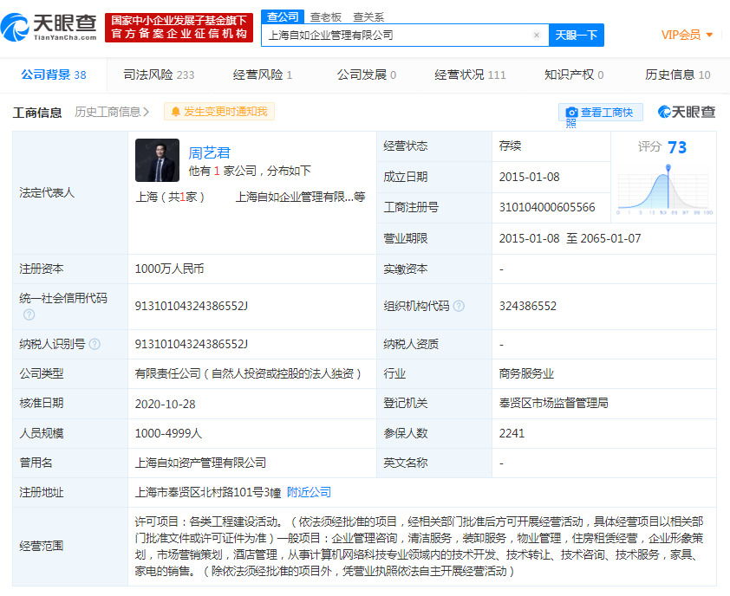Click the legal representative's photo
The height and width of the screenshot is (596, 730).
click(158, 160)
